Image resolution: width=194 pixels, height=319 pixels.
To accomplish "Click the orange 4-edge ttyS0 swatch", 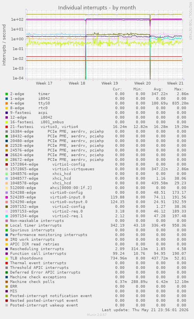I will pyautogui.click(x=7, y=103).
